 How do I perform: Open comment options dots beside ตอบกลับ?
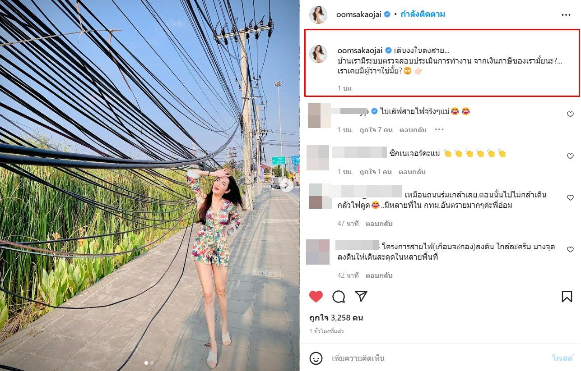pos(439,130)
